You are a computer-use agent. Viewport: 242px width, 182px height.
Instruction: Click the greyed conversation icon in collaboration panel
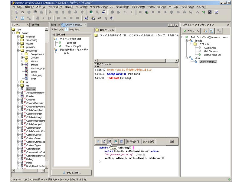(x=219, y=31)
